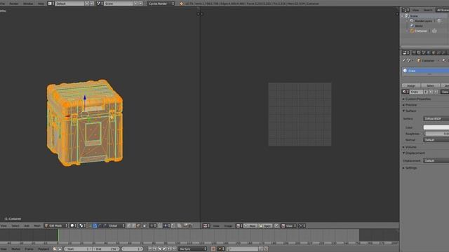Open the Mesh menu in 3D view header
449x252 pixels.
click(37, 225)
